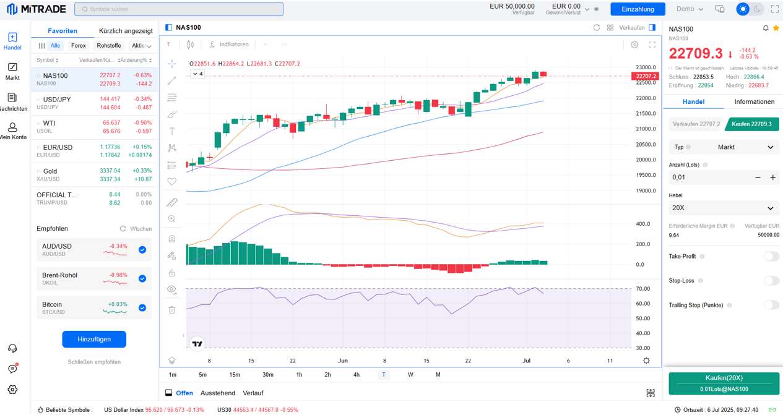Image resolution: width=783 pixels, height=415 pixels.
Task: Open the Demo account dropdown
Action: [x=690, y=9]
